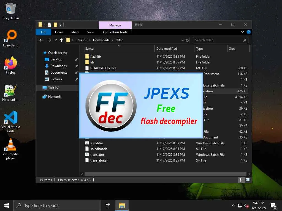The height and width of the screenshot is (211, 282).
Task: Open the Recycle Bin desktop icon
Action: (11, 11)
